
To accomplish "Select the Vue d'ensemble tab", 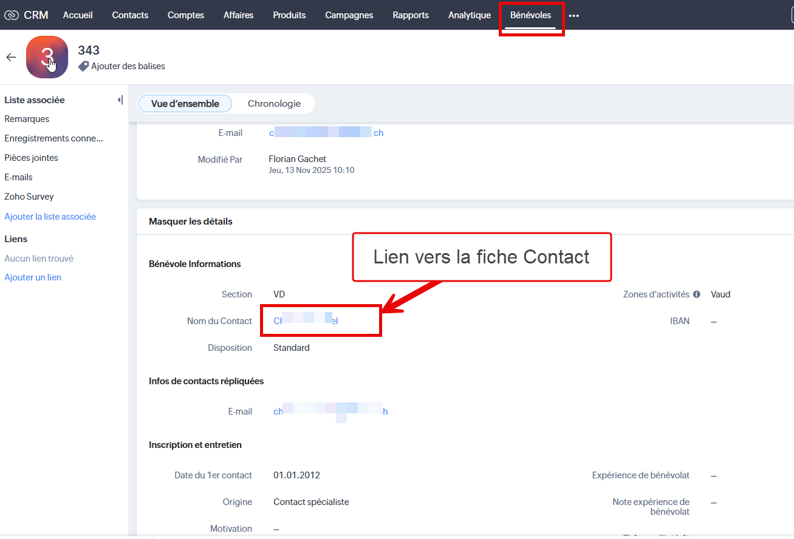I will [185, 104].
